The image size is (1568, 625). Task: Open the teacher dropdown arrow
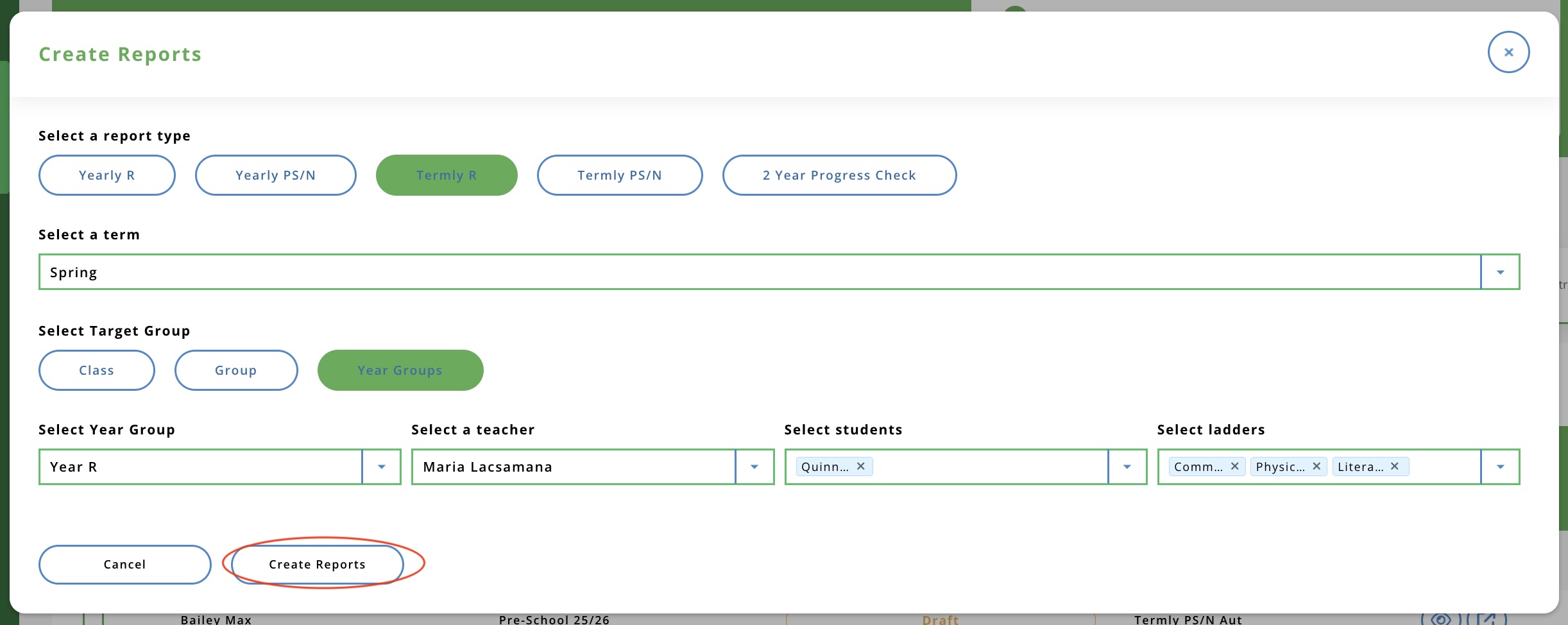pyautogui.click(x=754, y=467)
